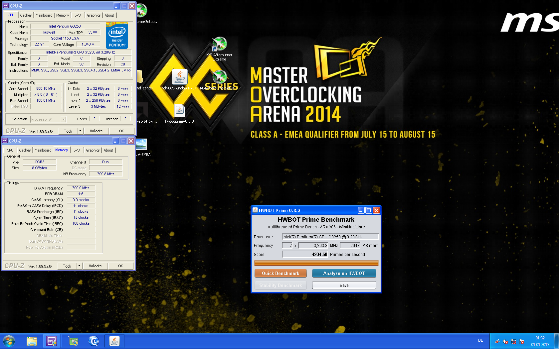559x349 pixels.
Task: Click the network tray icon
Action: coord(513,341)
